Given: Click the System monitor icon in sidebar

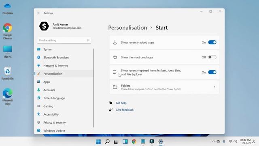Looking at the screenshot, I should point(39,49).
